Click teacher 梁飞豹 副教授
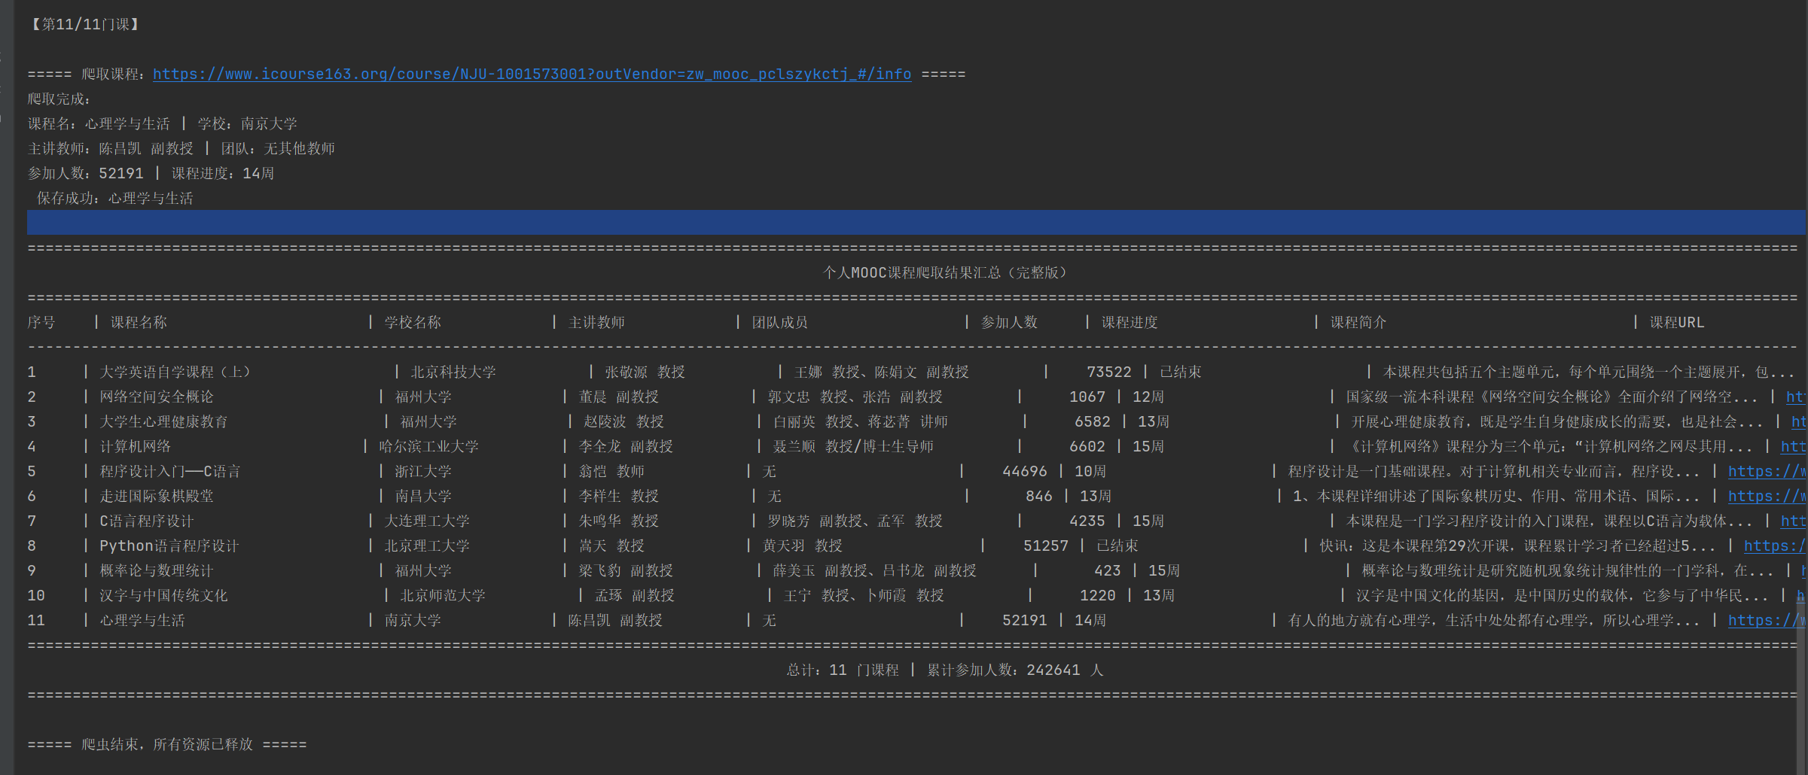This screenshot has height=775, width=1808. tap(626, 570)
